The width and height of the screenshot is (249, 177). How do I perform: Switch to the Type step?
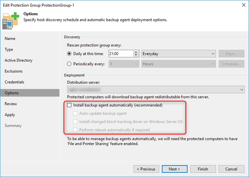point(9,50)
